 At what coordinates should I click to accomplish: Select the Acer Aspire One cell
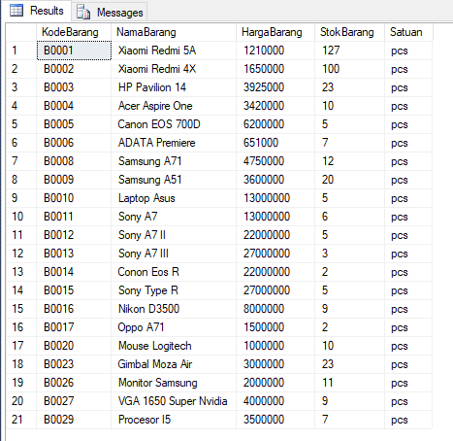[174, 106]
